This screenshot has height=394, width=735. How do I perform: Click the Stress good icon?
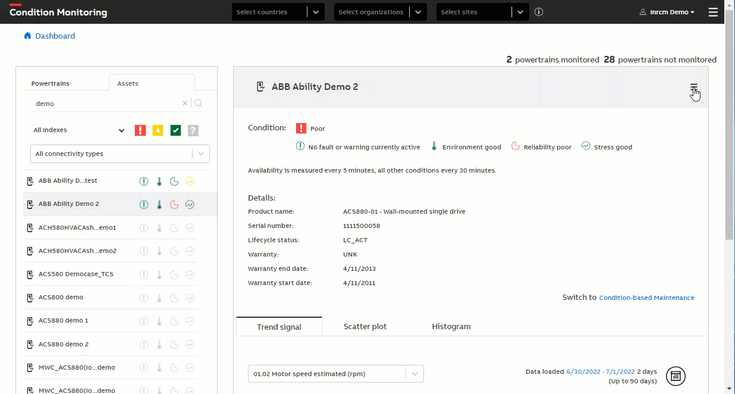point(586,146)
